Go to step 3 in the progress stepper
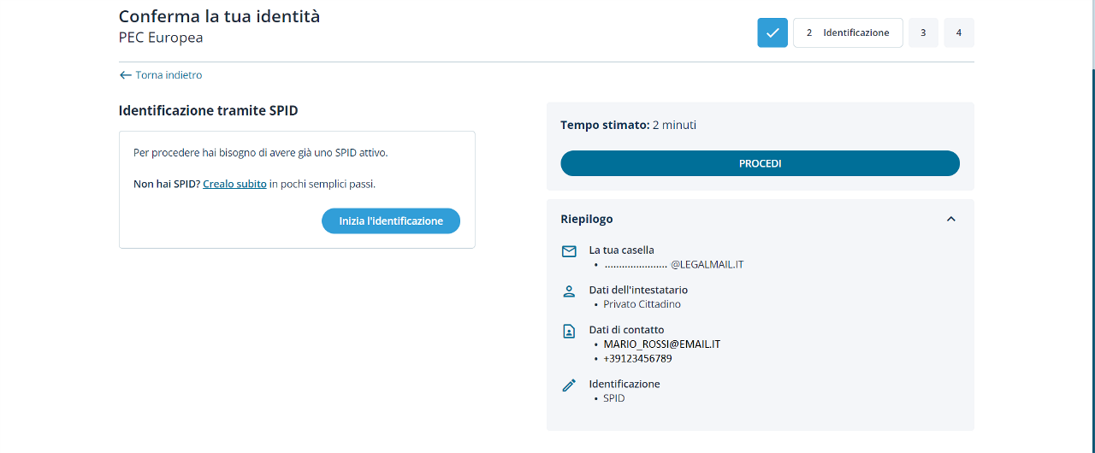This screenshot has width=1095, height=453. point(923,32)
